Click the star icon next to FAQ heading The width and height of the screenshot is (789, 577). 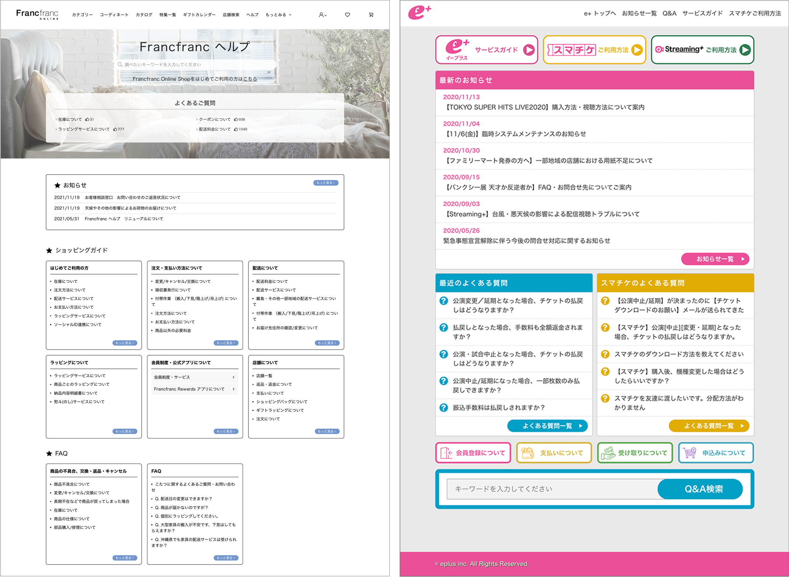click(49, 454)
